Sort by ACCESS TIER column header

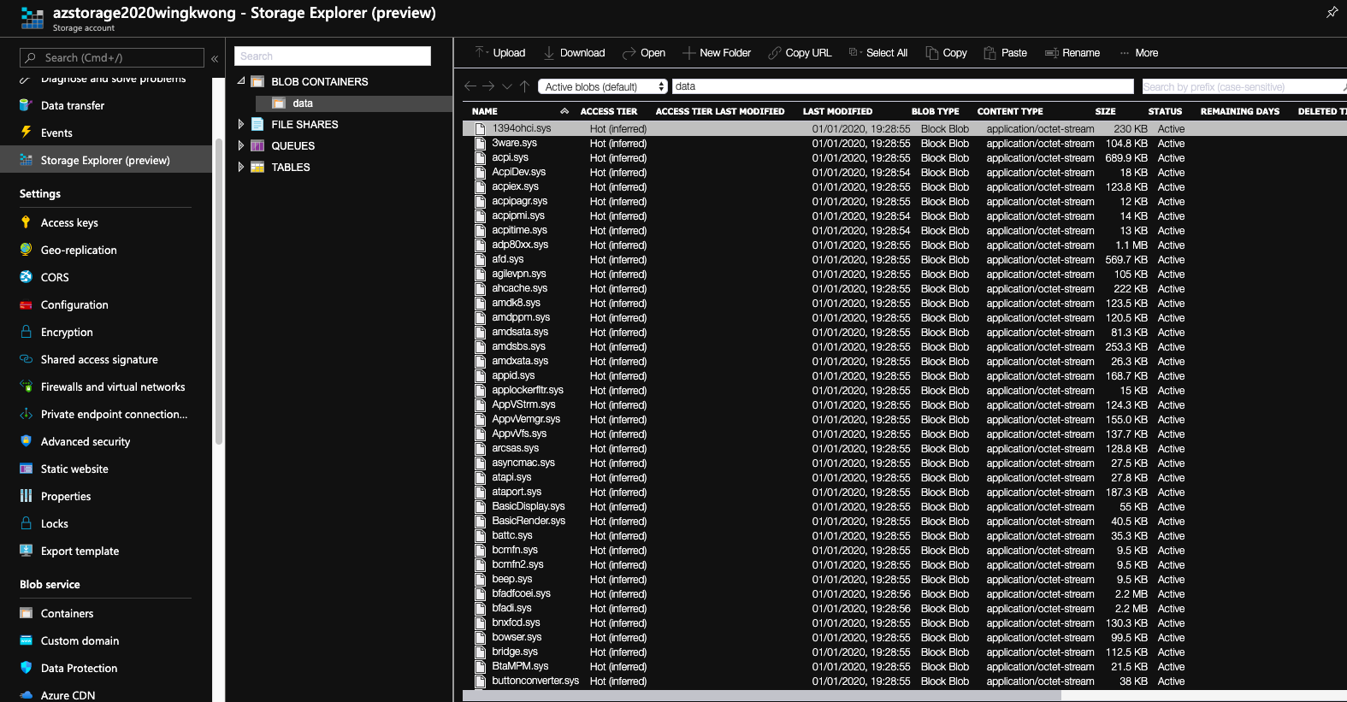point(609,111)
